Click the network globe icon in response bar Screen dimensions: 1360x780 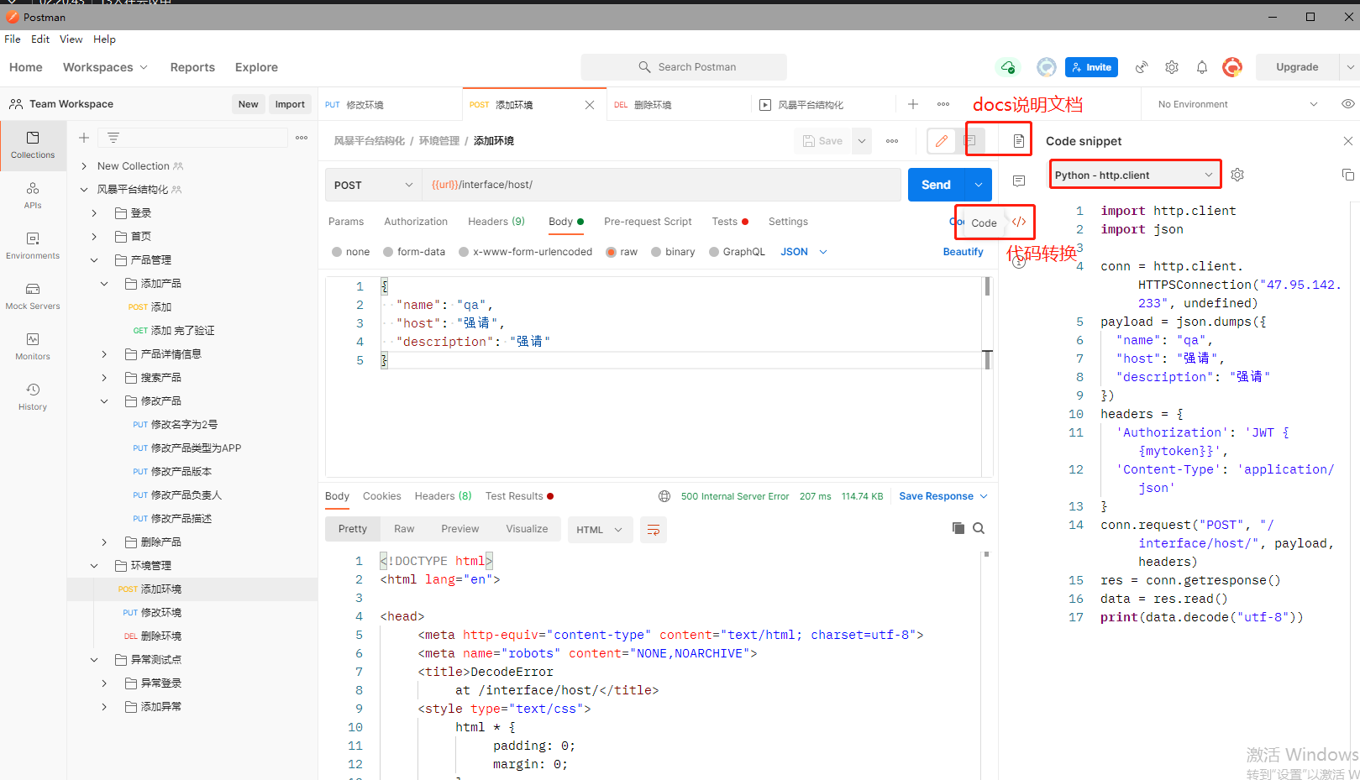pos(664,496)
